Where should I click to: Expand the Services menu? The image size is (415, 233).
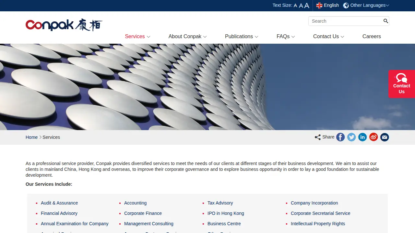point(137,37)
